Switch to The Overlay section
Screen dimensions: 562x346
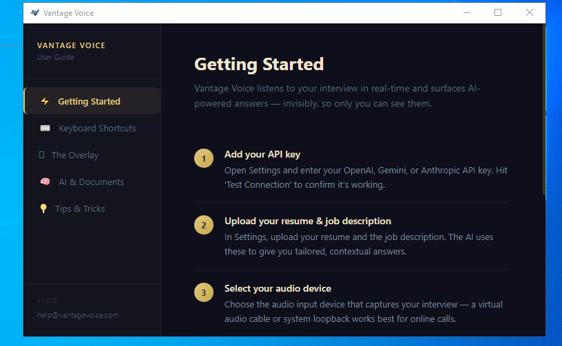(x=92, y=155)
